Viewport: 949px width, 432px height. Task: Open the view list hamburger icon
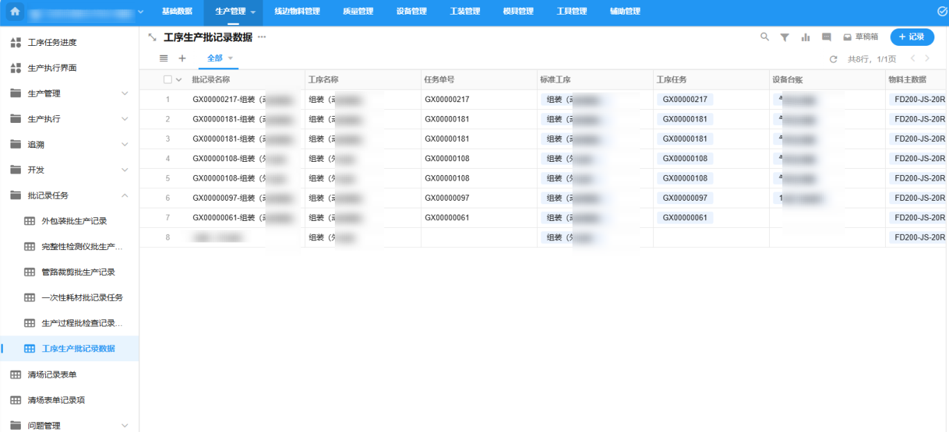click(x=164, y=58)
